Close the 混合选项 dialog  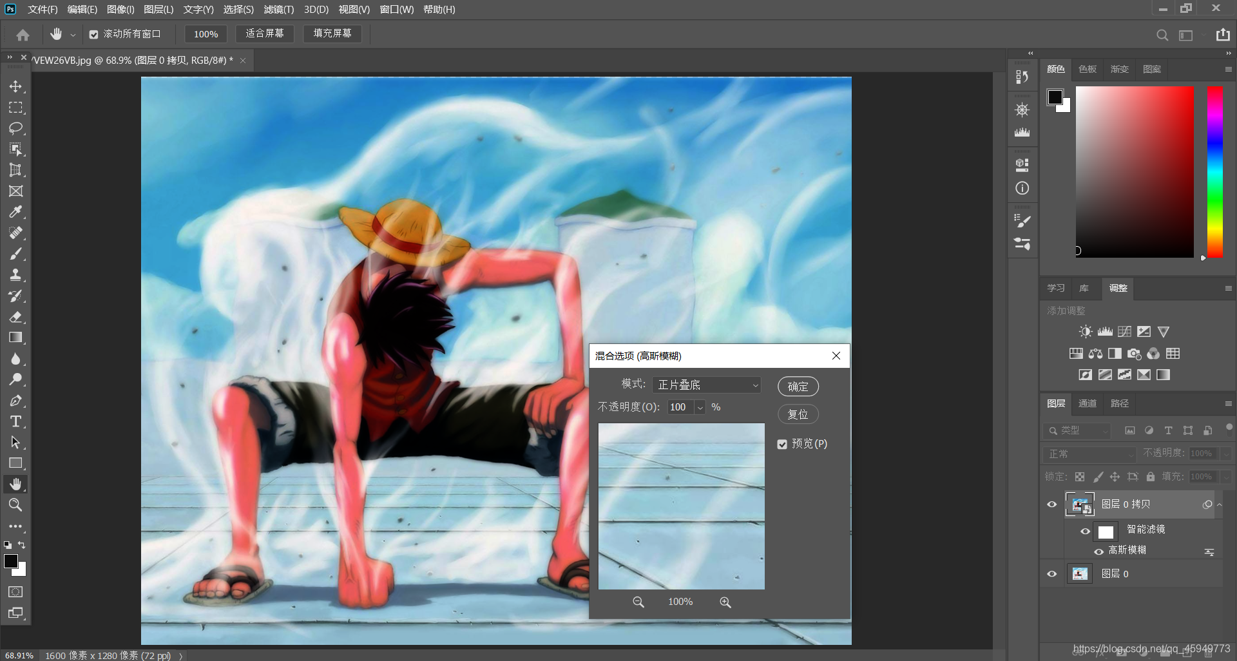pos(836,356)
